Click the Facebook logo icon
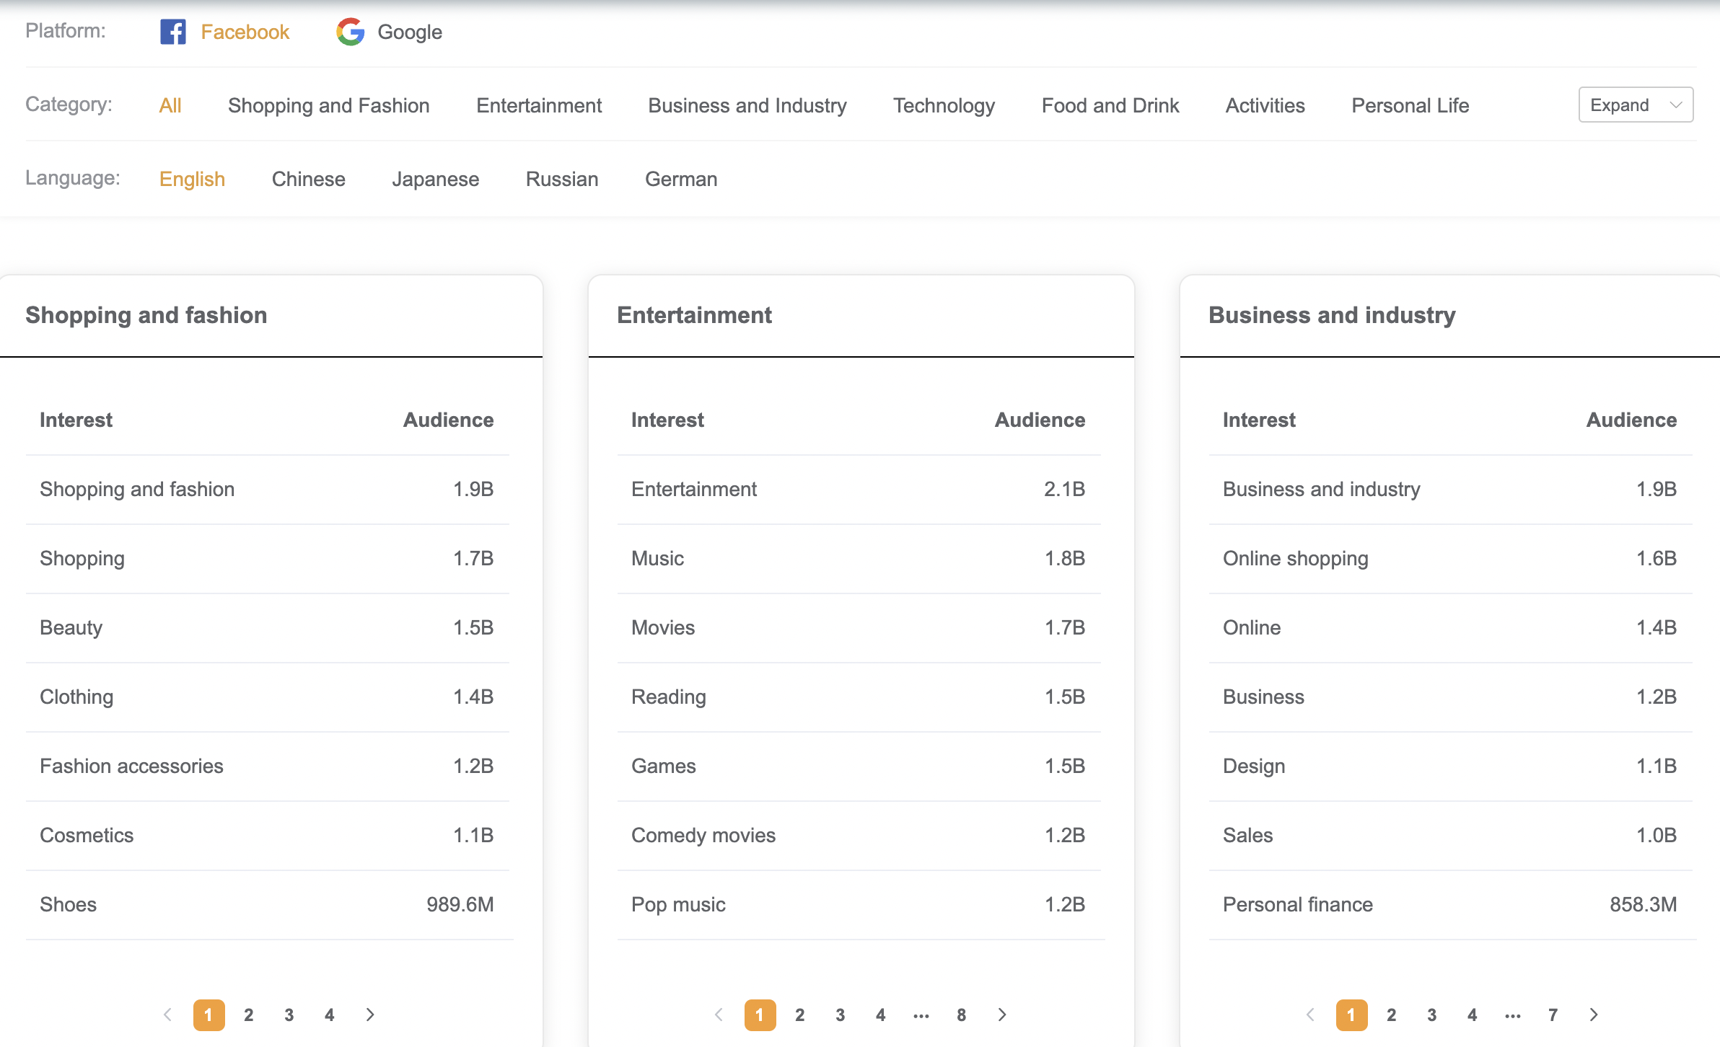The height and width of the screenshot is (1047, 1720). [x=172, y=32]
